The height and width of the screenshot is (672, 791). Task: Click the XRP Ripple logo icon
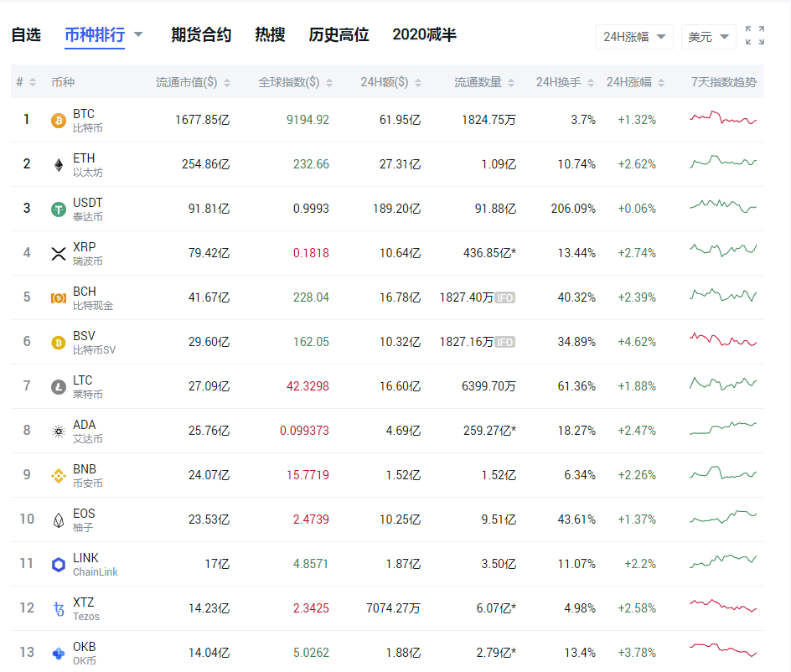tap(59, 254)
